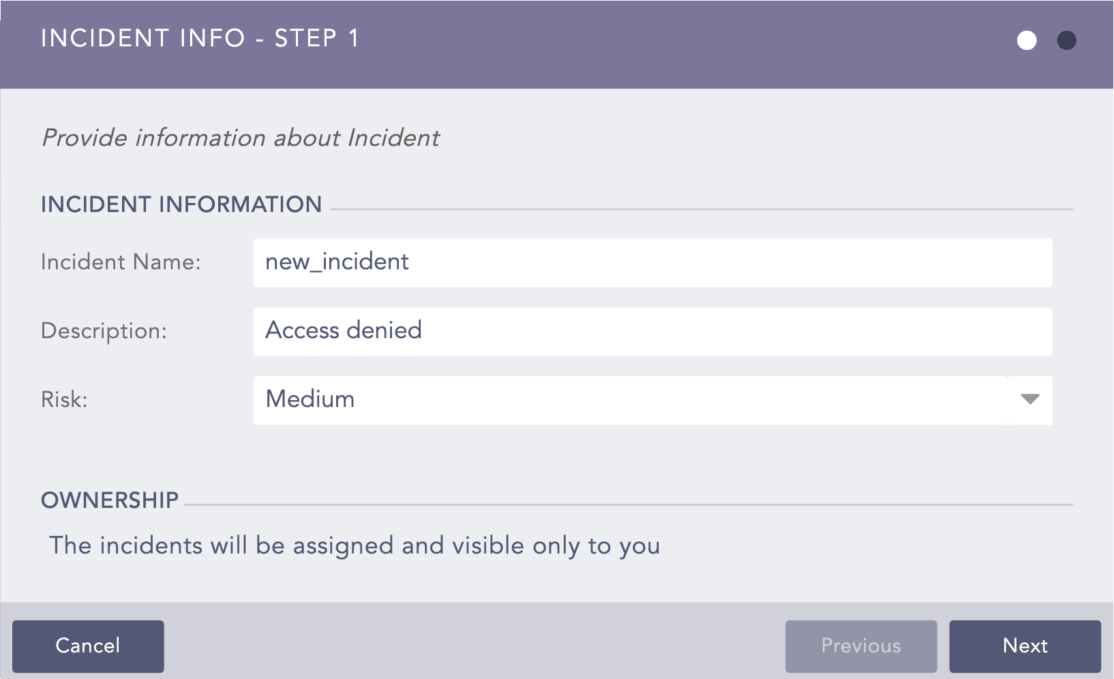
Task: Click the INCIDENT INFO - STEP 1 title
Action: (201, 39)
